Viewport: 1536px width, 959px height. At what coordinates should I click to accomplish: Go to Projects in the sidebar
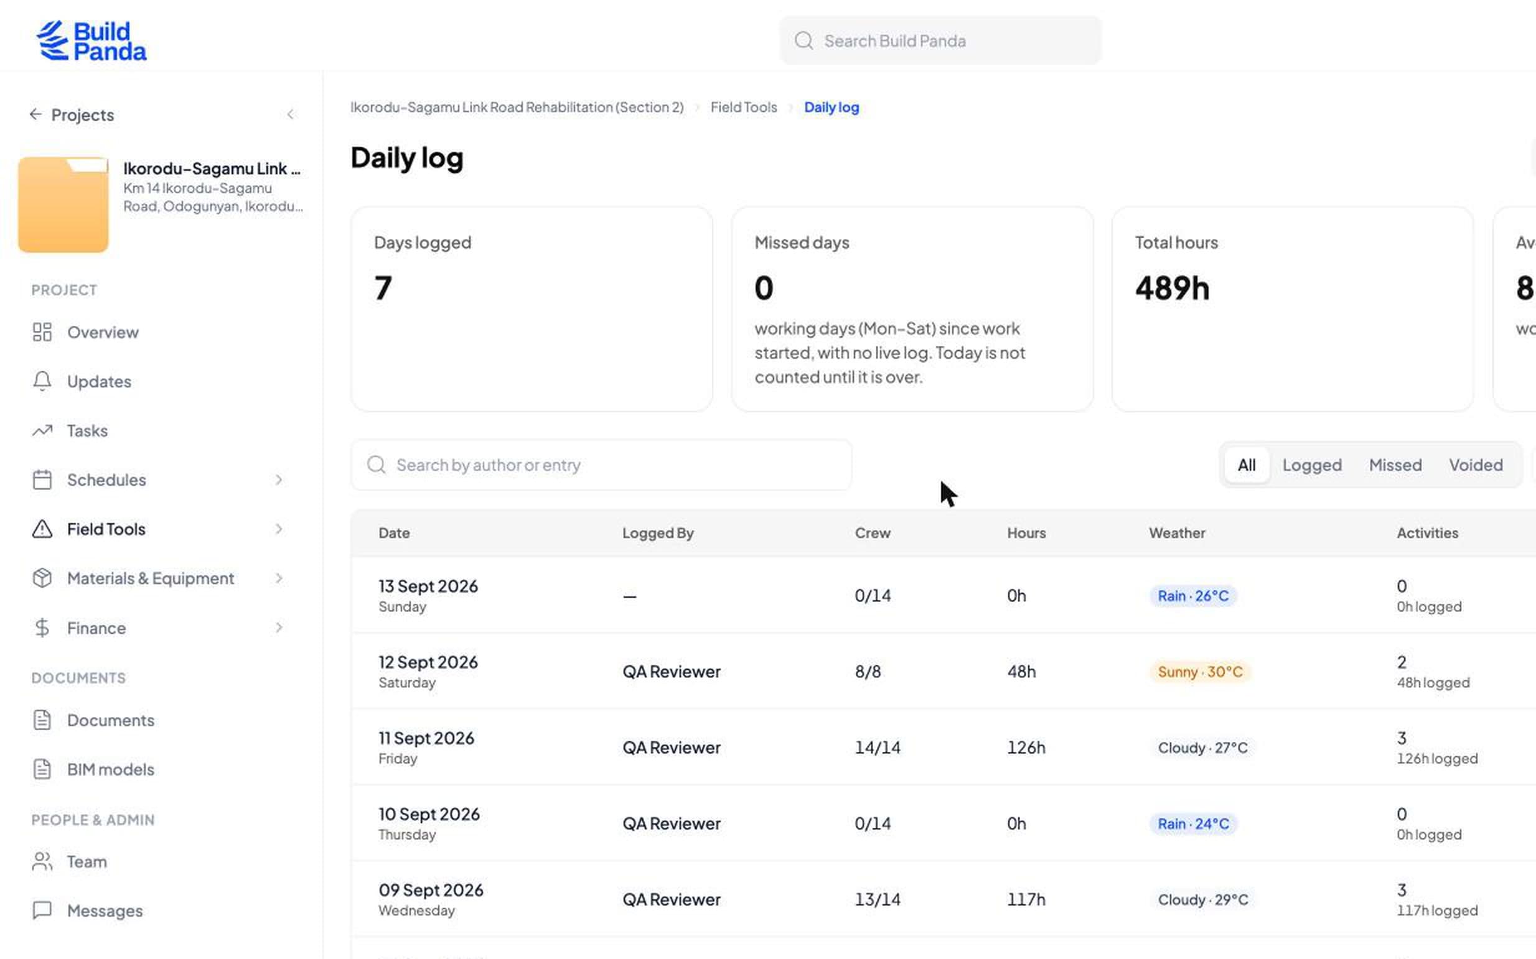point(83,115)
